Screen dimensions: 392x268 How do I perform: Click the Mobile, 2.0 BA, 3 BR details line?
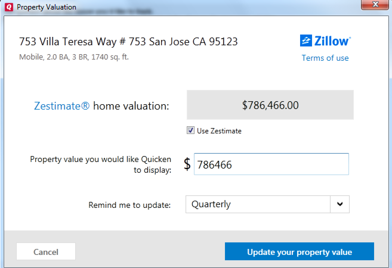[74, 57]
